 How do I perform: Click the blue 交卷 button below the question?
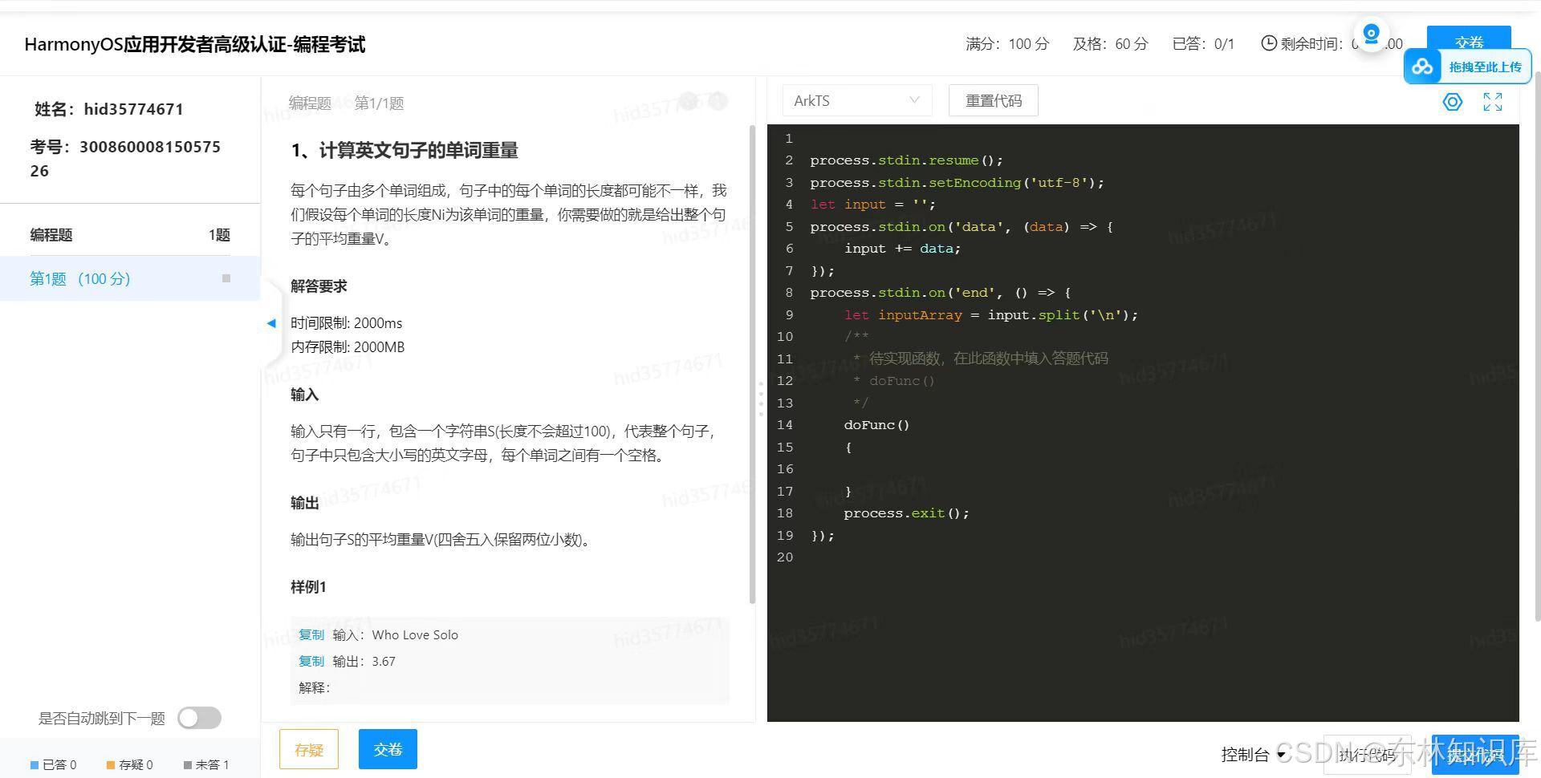[x=388, y=749]
